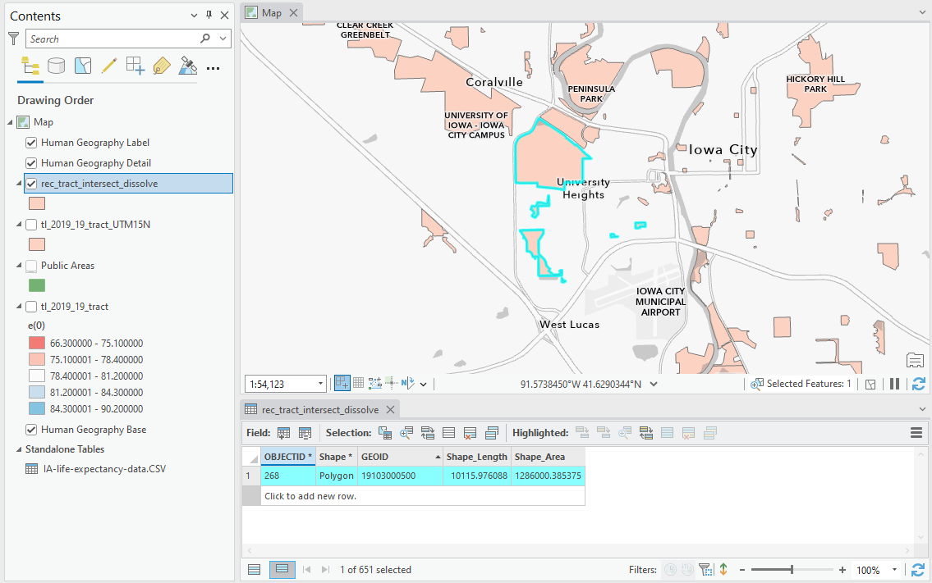Viewport: 932px width, 583px height.
Task: Select List By Drawing Order icon
Action: (x=30, y=66)
